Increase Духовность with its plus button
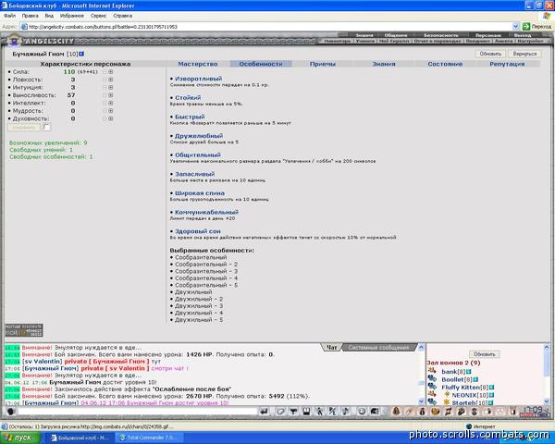Image resolution: width=555 pixels, height=444 pixels. point(111,118)
